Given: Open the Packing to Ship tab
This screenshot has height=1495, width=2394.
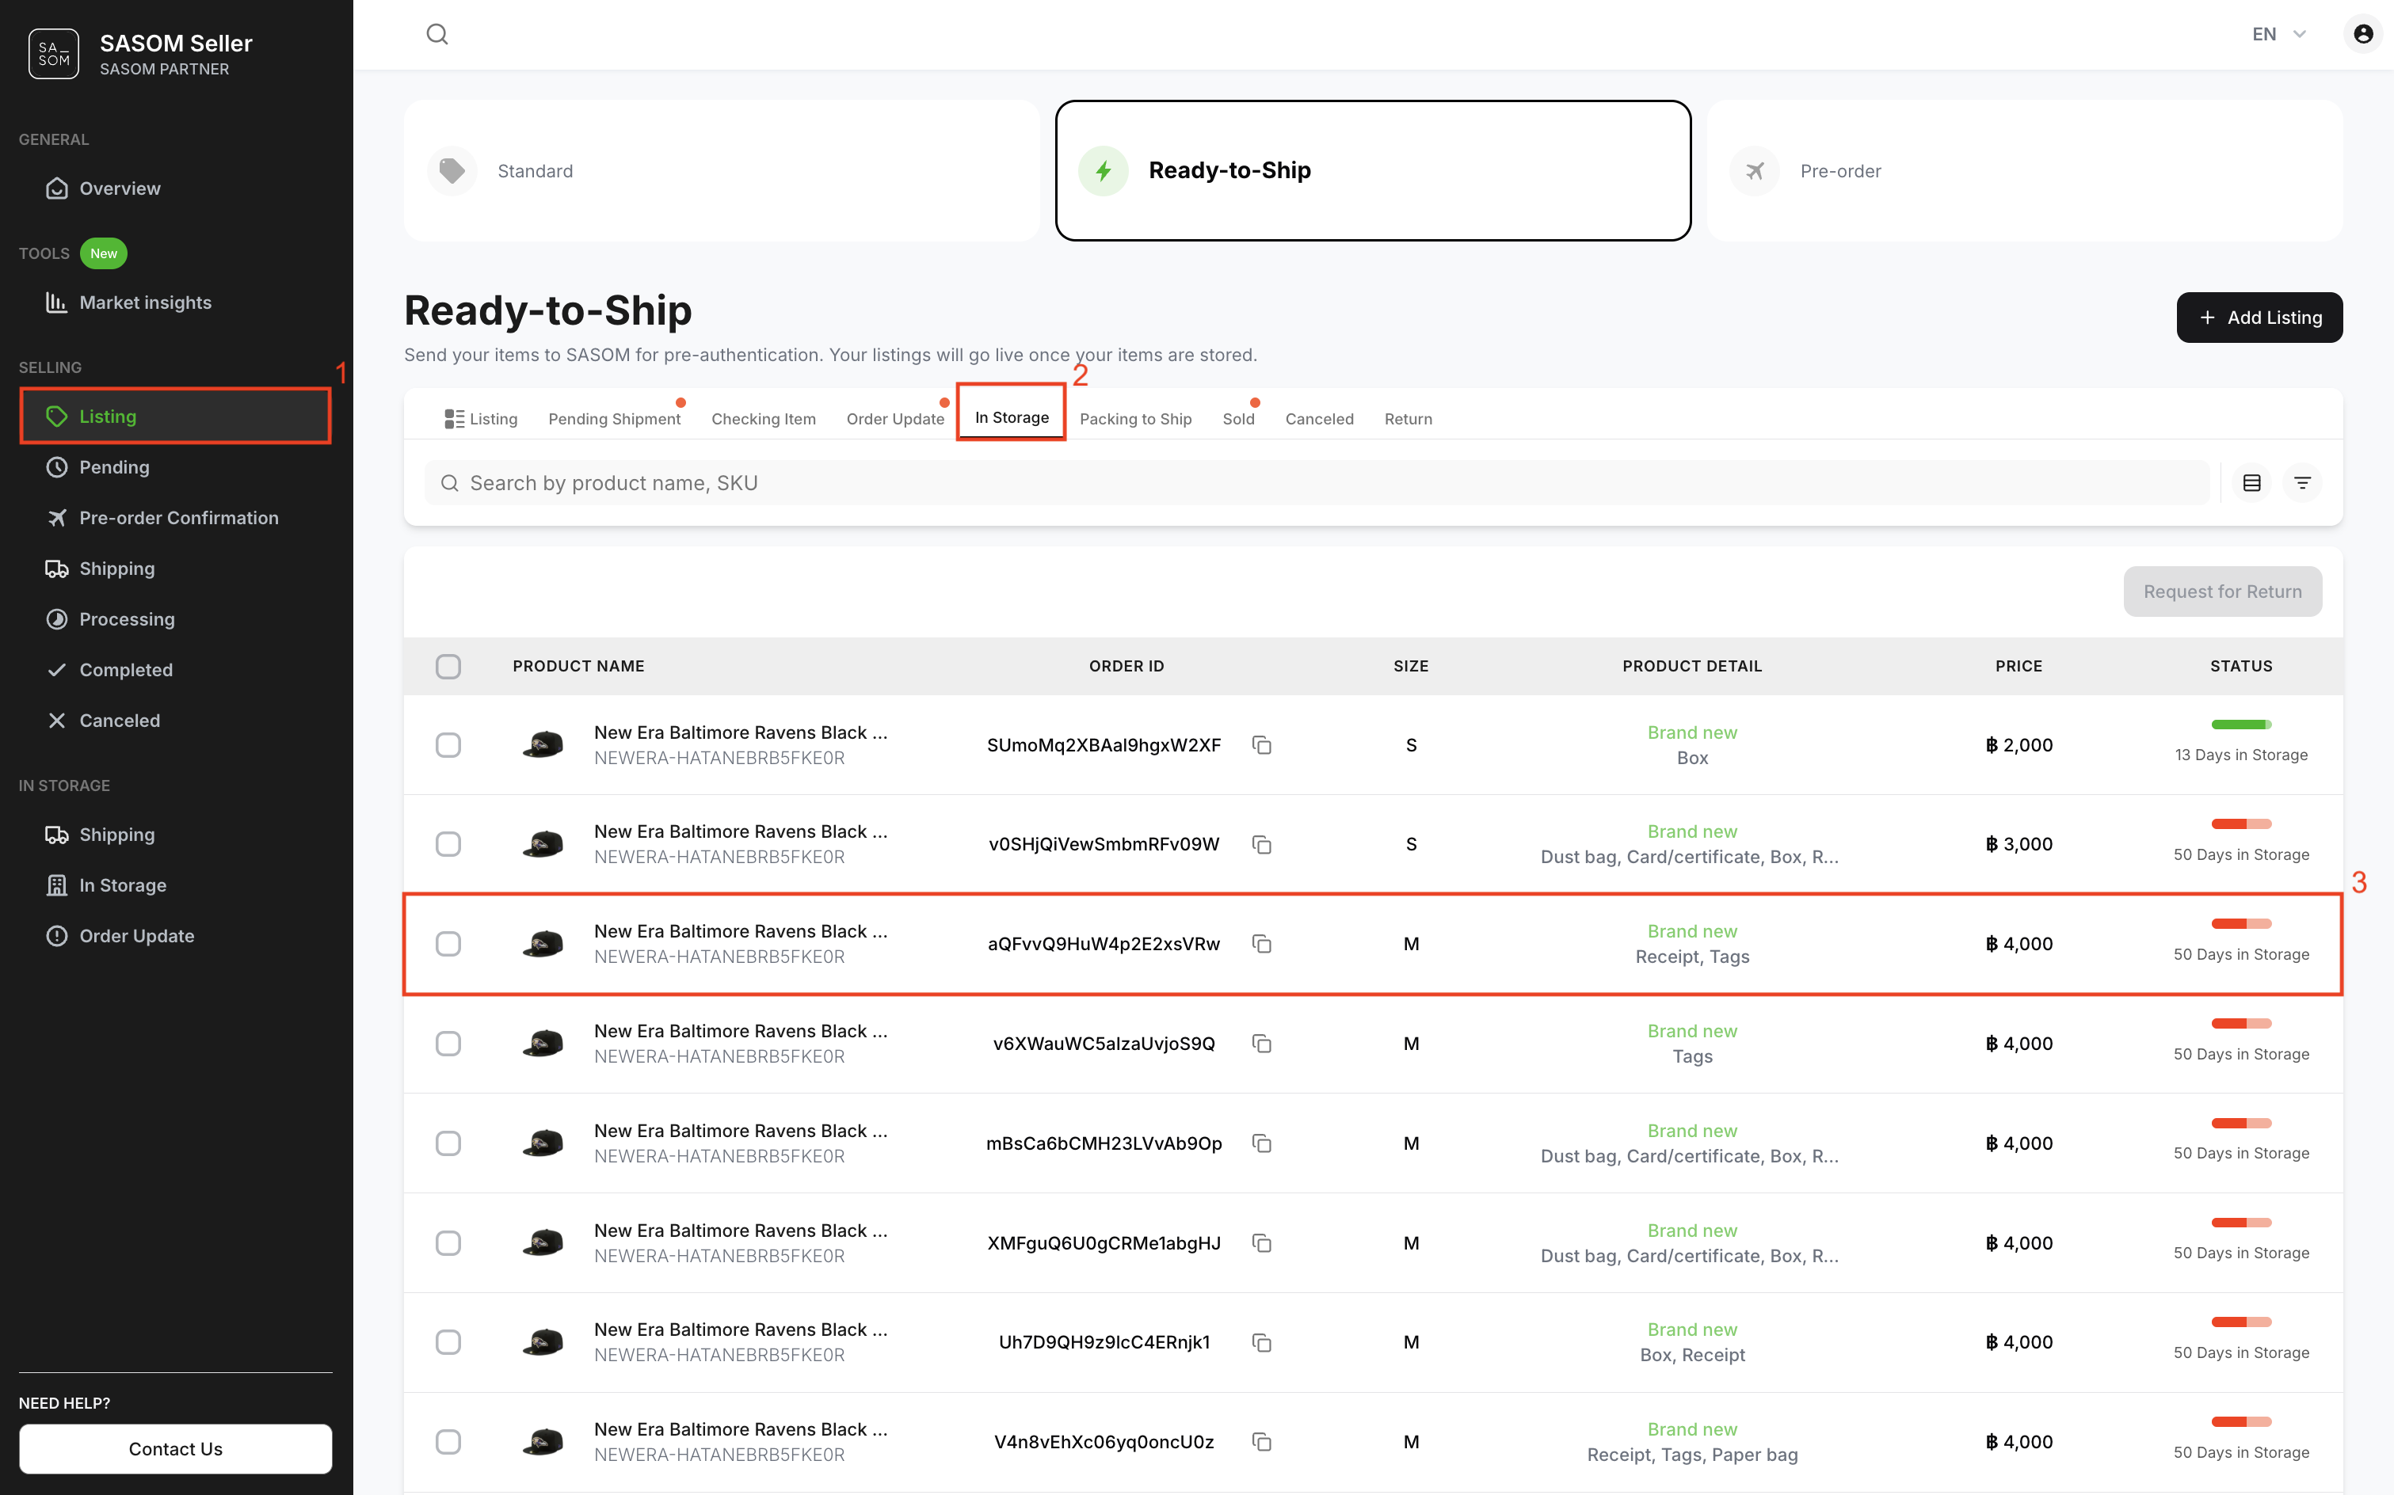Looking at the screenshot, I should click(x=1134, y=419).
